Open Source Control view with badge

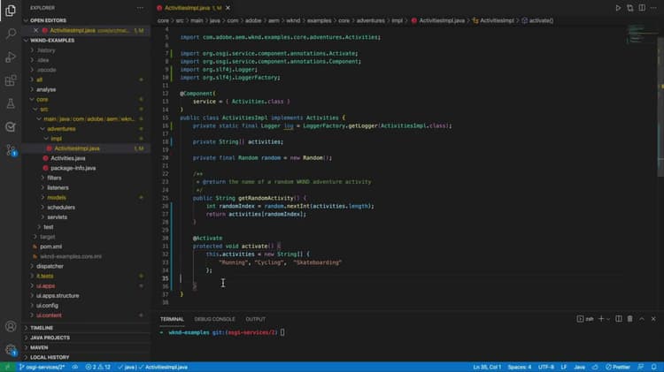(x=11, y=149)
